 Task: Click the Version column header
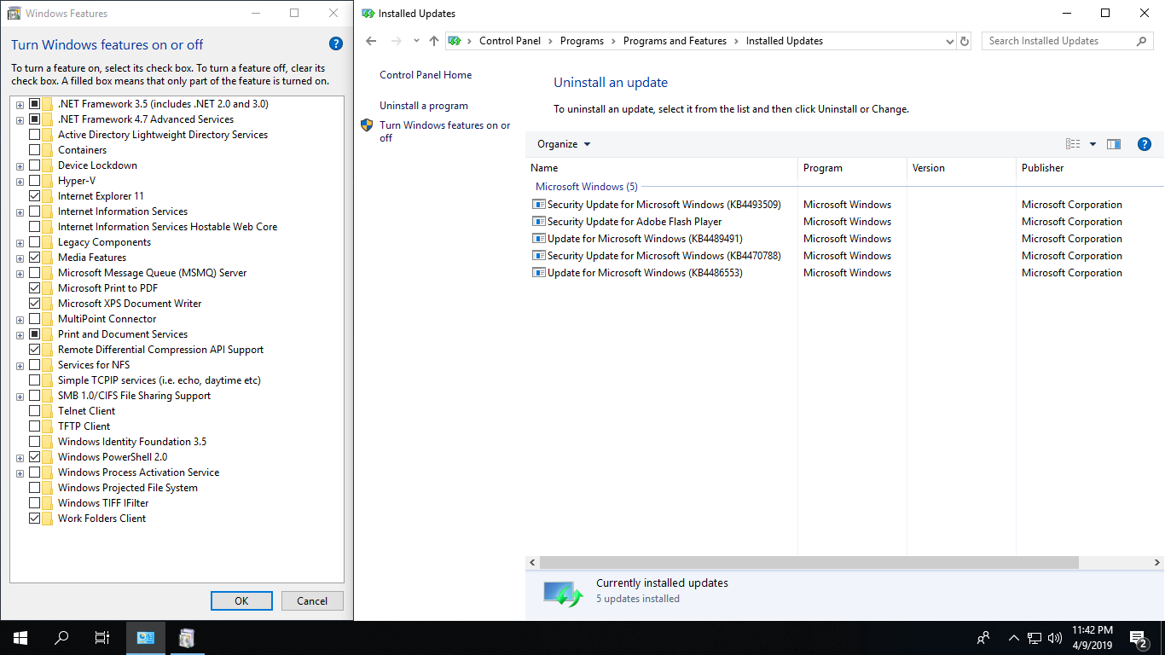pyautogui.click(x=961, y=168)
